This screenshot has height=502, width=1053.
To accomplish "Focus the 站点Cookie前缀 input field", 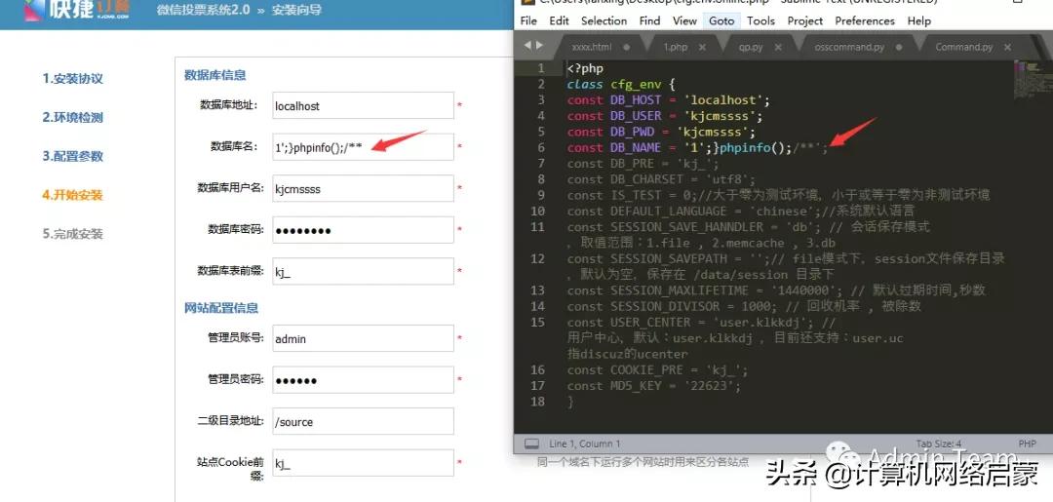I will 364,463.
